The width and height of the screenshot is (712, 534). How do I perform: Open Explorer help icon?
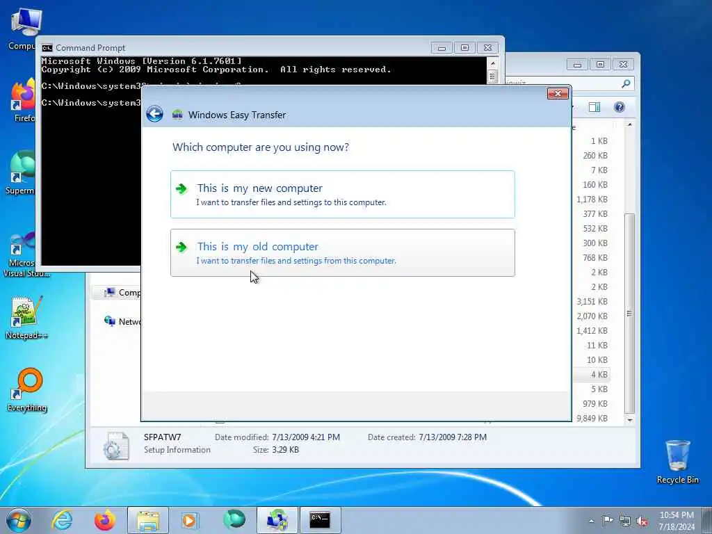click(x=619, y=106)
